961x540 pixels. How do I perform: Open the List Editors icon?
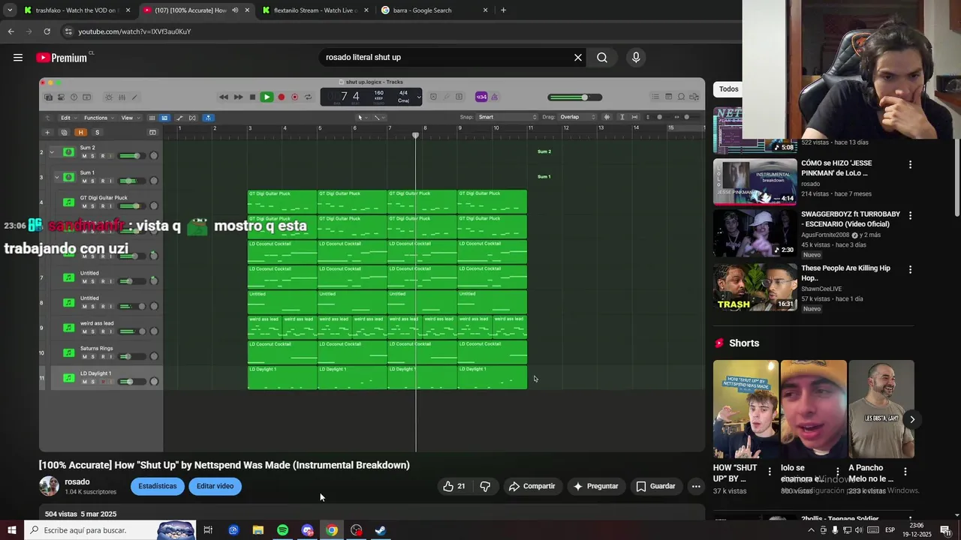pos(655,97)
